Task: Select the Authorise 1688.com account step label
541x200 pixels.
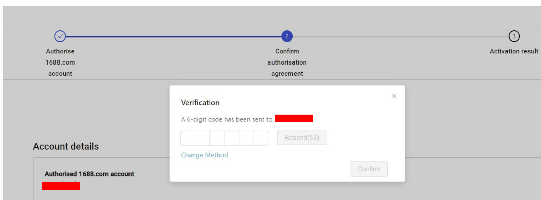Action: [x=60, y=62]
